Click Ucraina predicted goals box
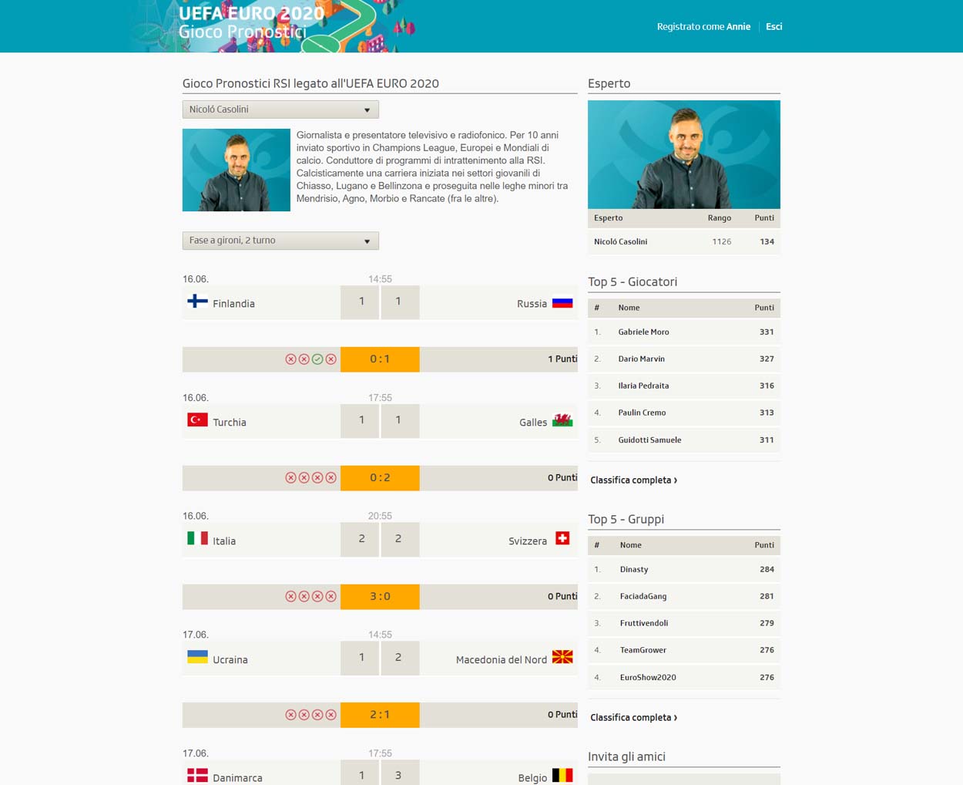The width and height of the screenshot is (963, 785). pyautogui.click(x=360, y=658)
